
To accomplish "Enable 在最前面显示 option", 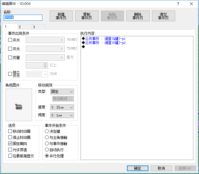I will pos(10,156).
